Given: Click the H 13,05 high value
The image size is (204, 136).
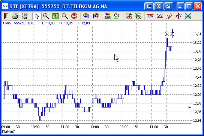Looking at the screenshot, I should (66, 23).
